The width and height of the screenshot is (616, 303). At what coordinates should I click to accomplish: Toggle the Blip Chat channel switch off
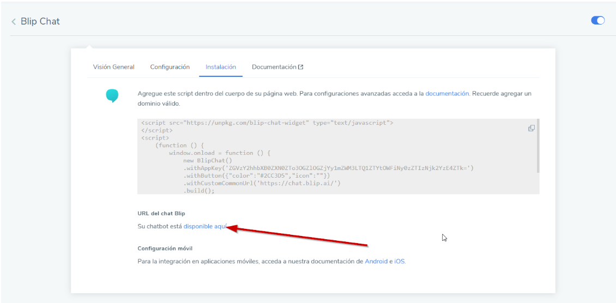point(597,21)
